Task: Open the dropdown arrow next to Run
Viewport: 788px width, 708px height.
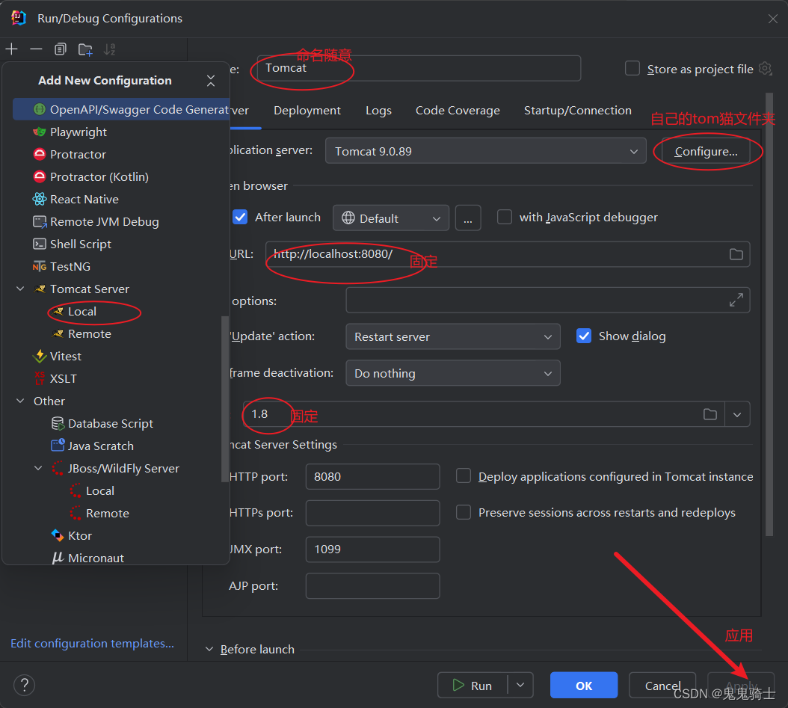Action: pyautogui.click(x=520, y=686)
